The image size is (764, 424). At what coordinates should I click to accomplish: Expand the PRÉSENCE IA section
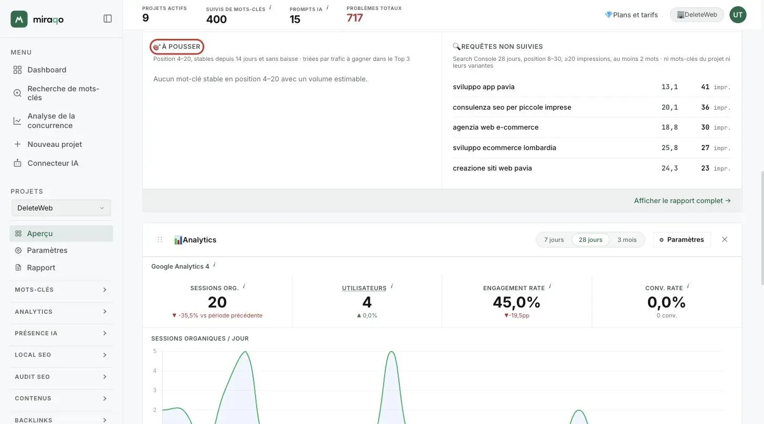61,333
